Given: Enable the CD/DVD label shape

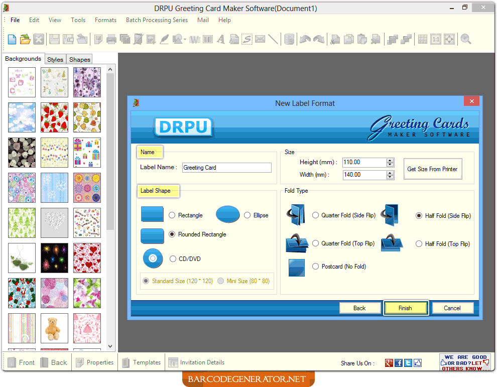Looking at the screenshot, I should [172, 259].
